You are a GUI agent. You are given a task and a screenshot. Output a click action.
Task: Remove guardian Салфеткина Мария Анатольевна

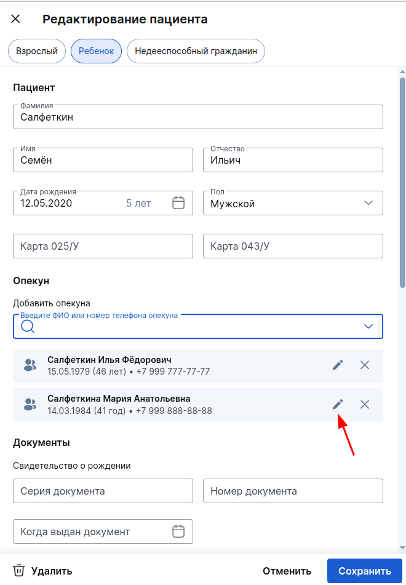click(365, 404)
